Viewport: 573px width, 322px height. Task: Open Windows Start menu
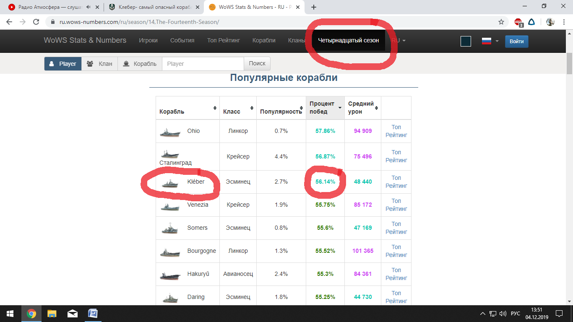(10, 314)
